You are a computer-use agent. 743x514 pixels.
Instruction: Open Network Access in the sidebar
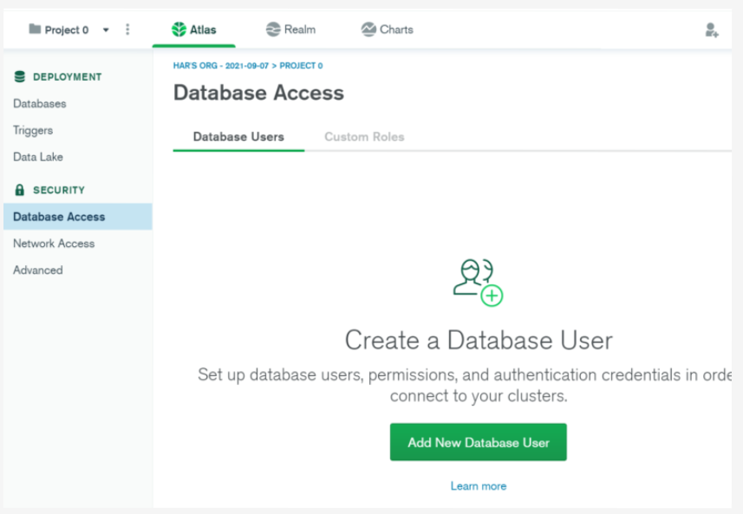(x=54, y=244)
